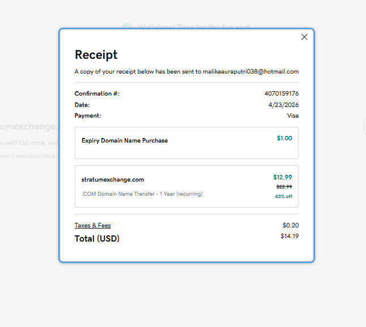
Task: Click the date value 4/23/2026
Action: (x=283, y=105)
